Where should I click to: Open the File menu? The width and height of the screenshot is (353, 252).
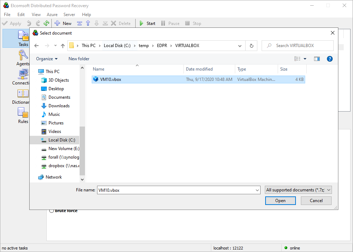[x=7, y=14]
